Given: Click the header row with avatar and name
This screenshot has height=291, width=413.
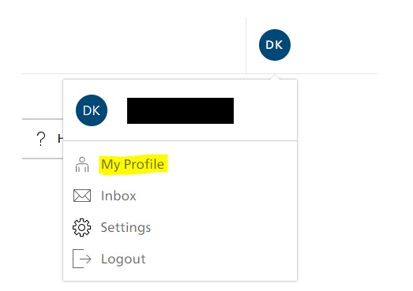Looking at the screenshot, I should [x=180, y=110].
